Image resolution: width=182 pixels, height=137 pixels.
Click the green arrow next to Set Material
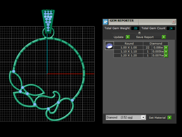coord(169,118)
